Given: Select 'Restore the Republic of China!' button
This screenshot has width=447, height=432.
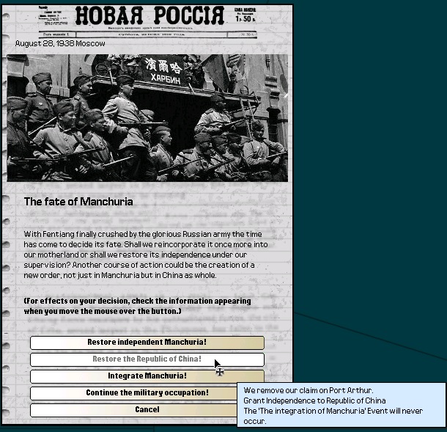Looking at the screenshot, I should point(147,359).
